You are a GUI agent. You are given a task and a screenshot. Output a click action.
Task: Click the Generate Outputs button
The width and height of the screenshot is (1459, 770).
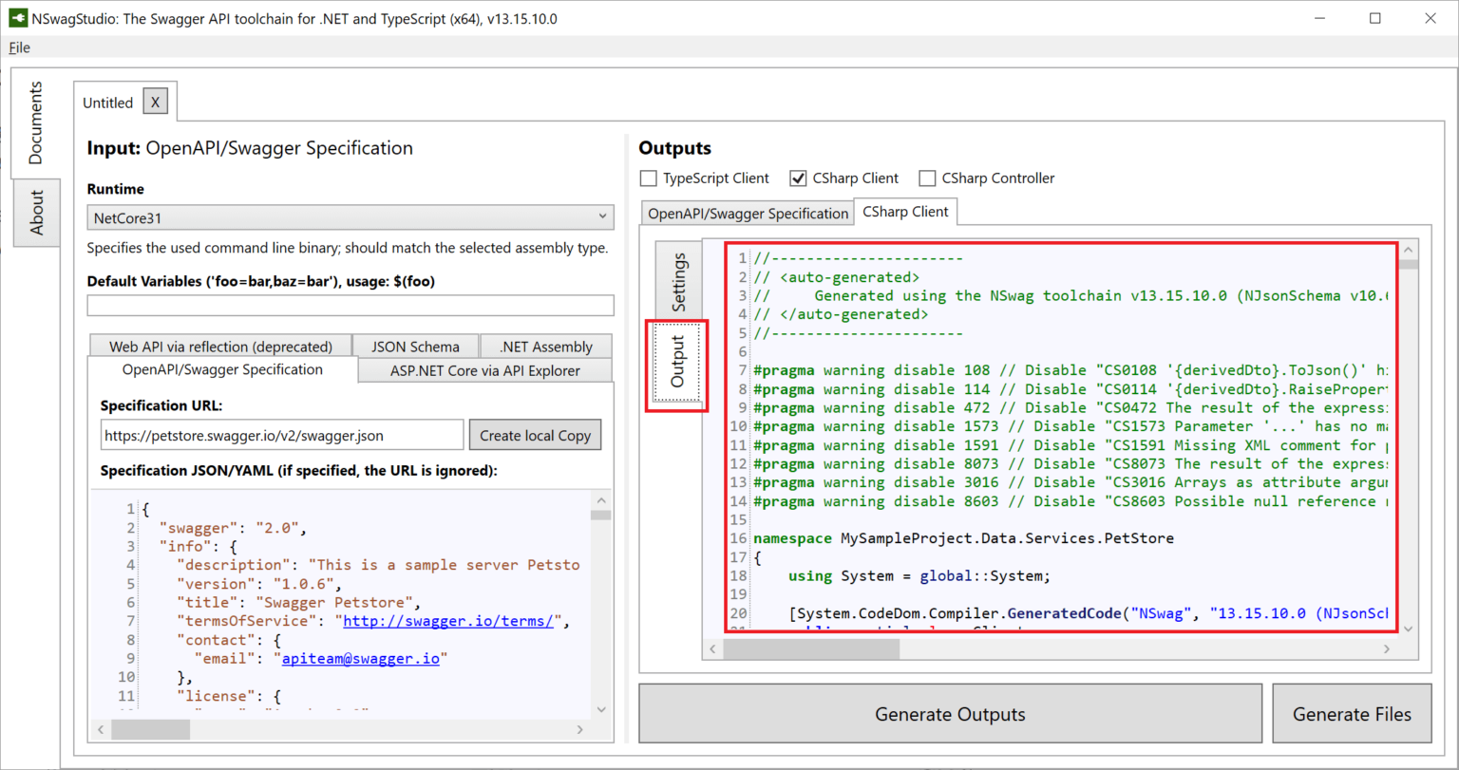(950, 714)
